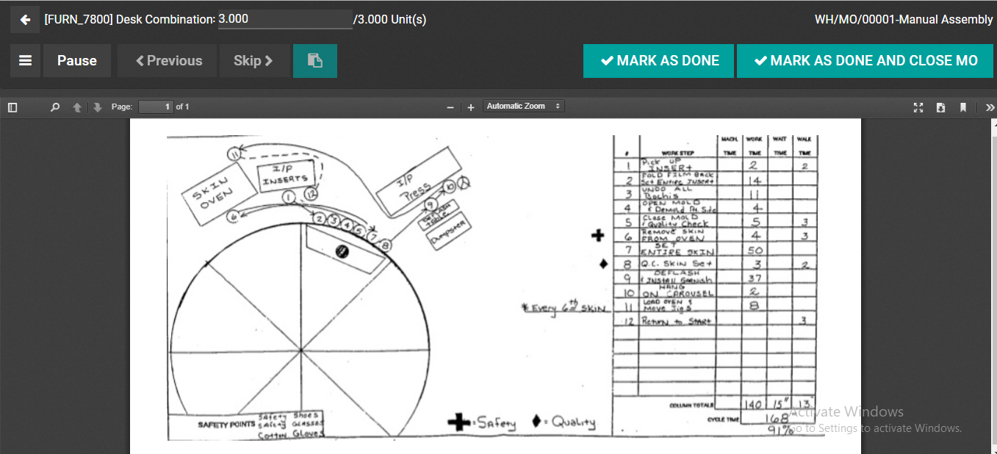Click the Pause button
This screenshot has height=454, width=997.
pyautogui.click(x=77, y=61)
